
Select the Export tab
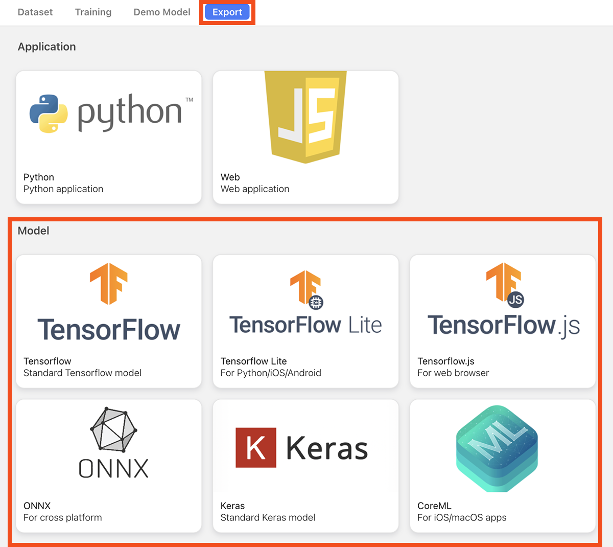point(227,12)
